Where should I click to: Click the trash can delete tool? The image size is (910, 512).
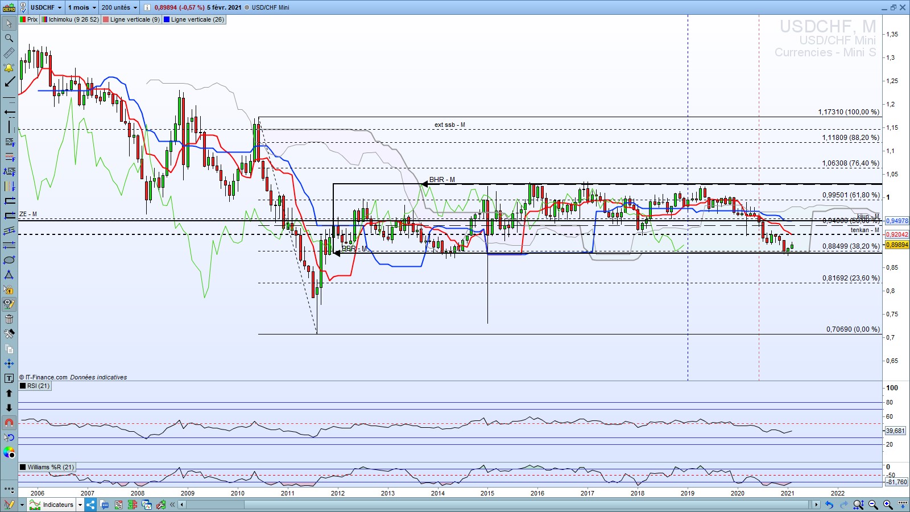tap(9, 319)
